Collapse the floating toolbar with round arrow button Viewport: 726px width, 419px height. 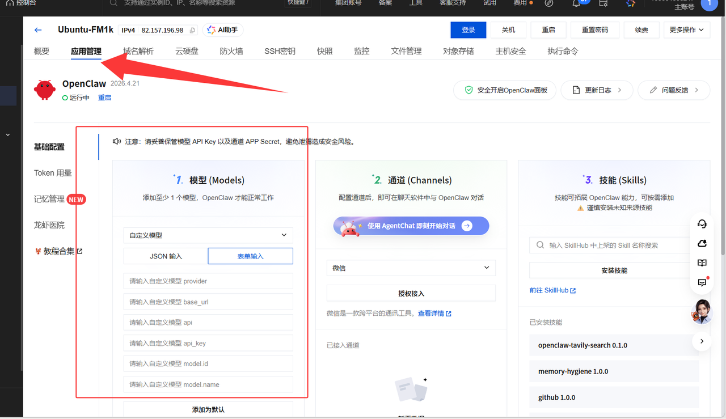[702, 341]
